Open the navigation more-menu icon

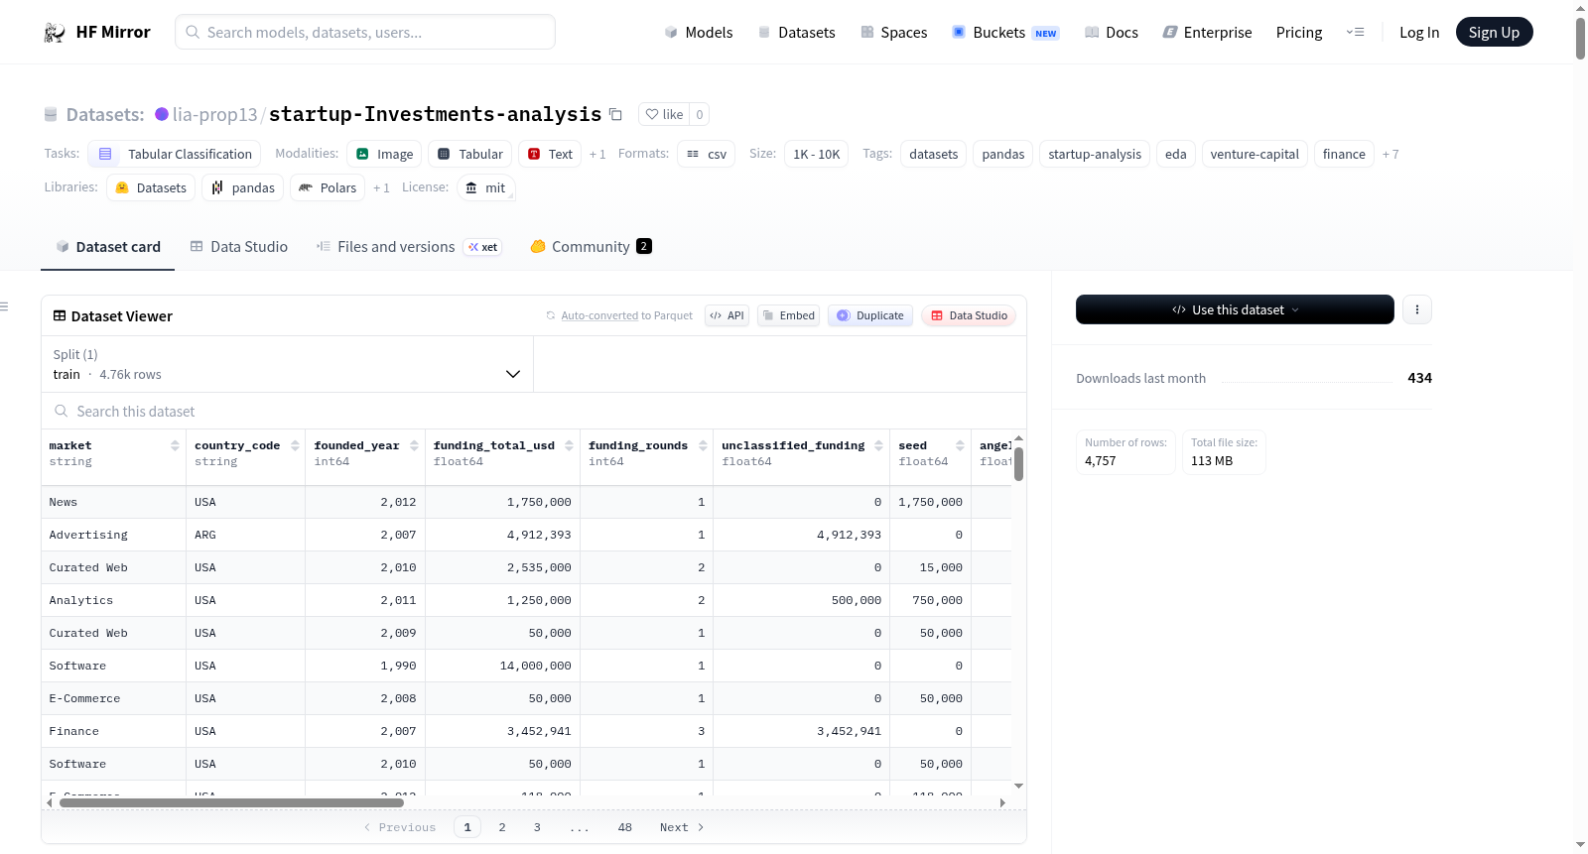pyautogui.click(x=1355, y=32)
